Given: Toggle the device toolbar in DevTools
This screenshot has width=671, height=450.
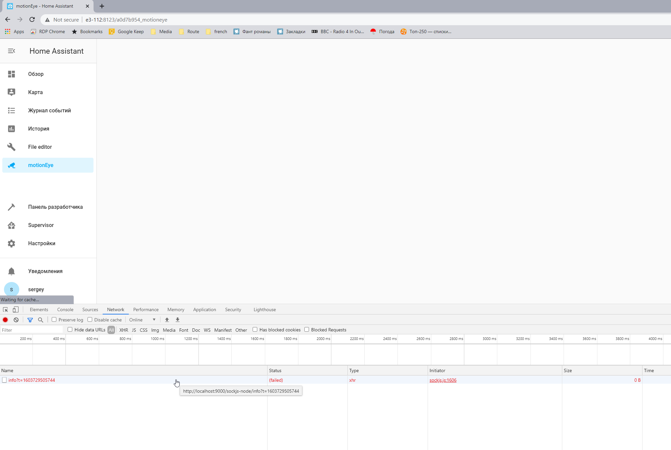Looking at the screenshot, I should (x=16, y=309).
